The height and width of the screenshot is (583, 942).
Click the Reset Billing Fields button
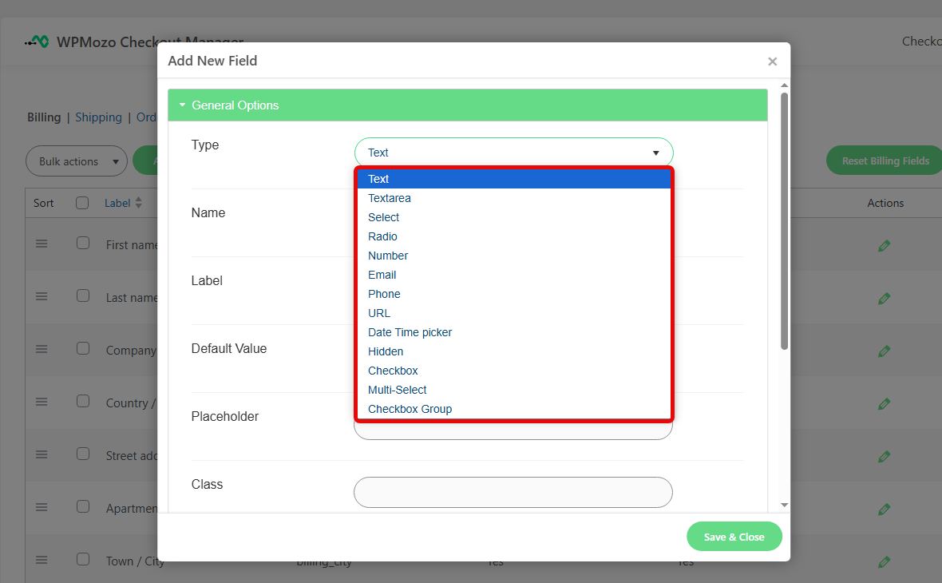(885, 161)
